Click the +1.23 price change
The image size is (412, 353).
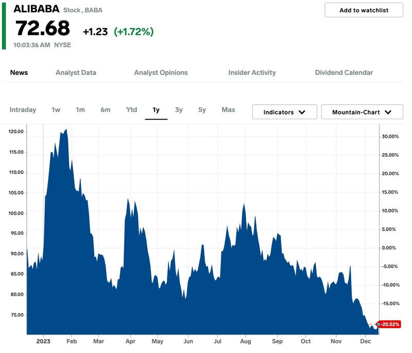click(x=95, y=32)
